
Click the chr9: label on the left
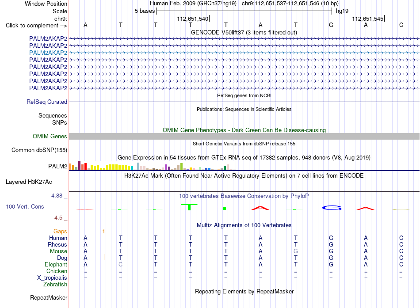coord(61,19)
